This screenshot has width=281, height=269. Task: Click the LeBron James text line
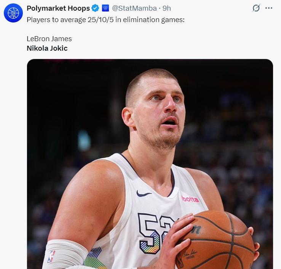click(49, 38)
